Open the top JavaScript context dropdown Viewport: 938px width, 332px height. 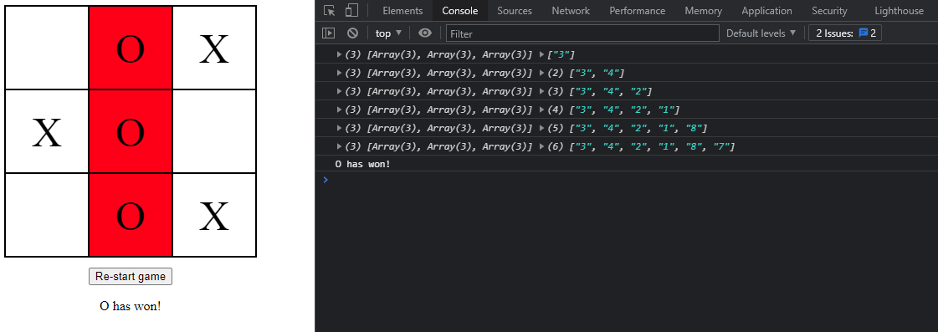[389, 33]
